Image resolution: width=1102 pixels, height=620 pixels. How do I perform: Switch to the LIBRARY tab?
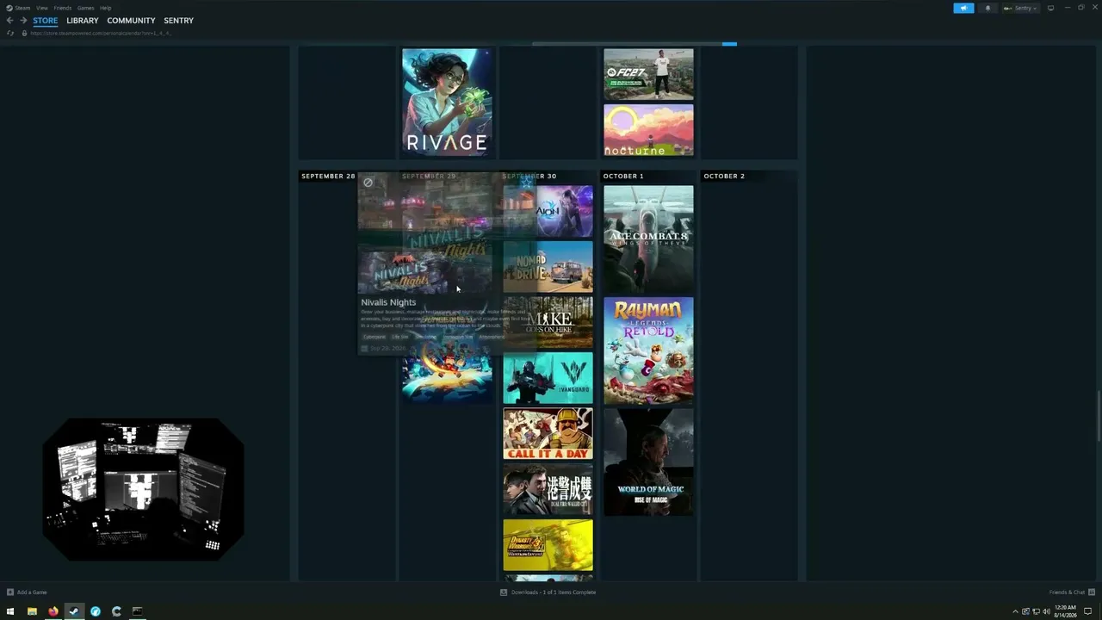click(83, 21)
